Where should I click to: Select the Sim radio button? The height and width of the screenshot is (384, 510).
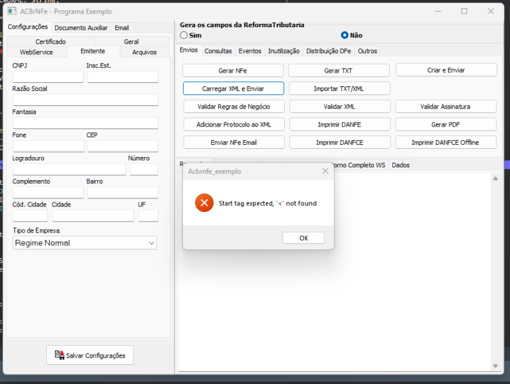click(x=184, y=35)
